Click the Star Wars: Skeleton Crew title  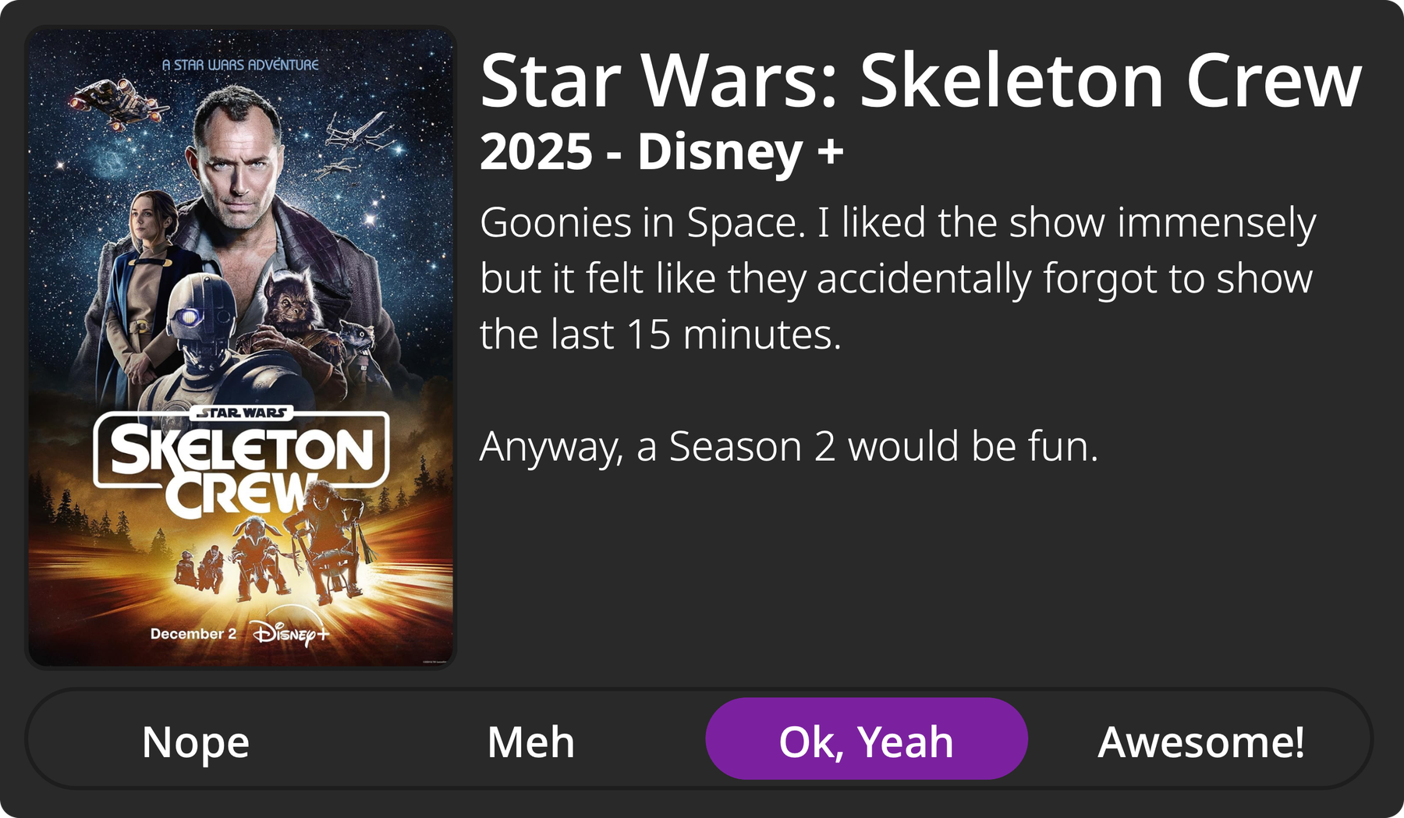click(x=920, y=81)
